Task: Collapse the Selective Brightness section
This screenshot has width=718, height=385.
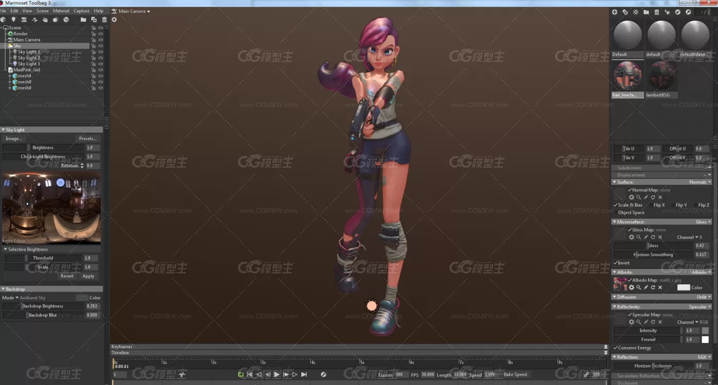Action: click(6, 249)
